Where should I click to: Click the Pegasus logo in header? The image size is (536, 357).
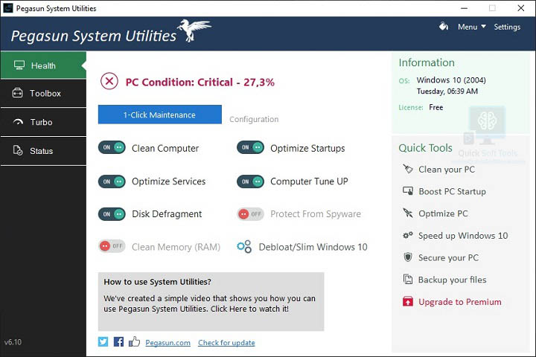(194, 30)
